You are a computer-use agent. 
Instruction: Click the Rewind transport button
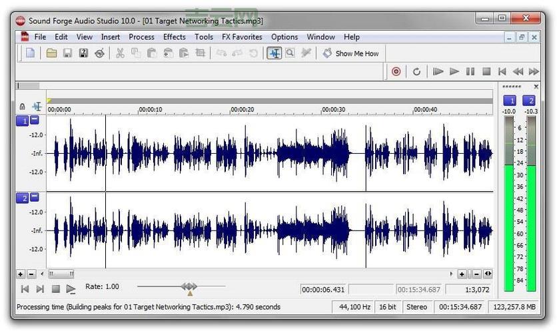click(x=518, y=71)
